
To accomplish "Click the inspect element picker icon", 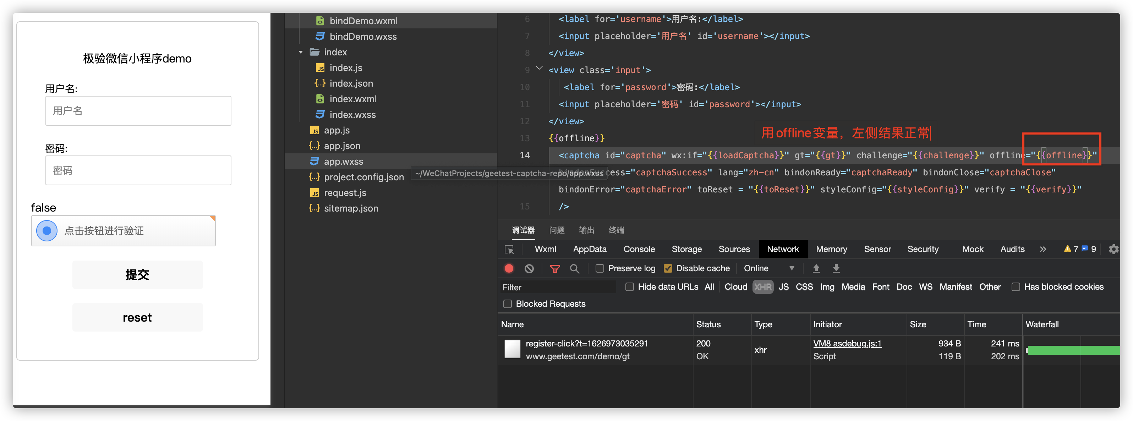I will tap(509, 250).
